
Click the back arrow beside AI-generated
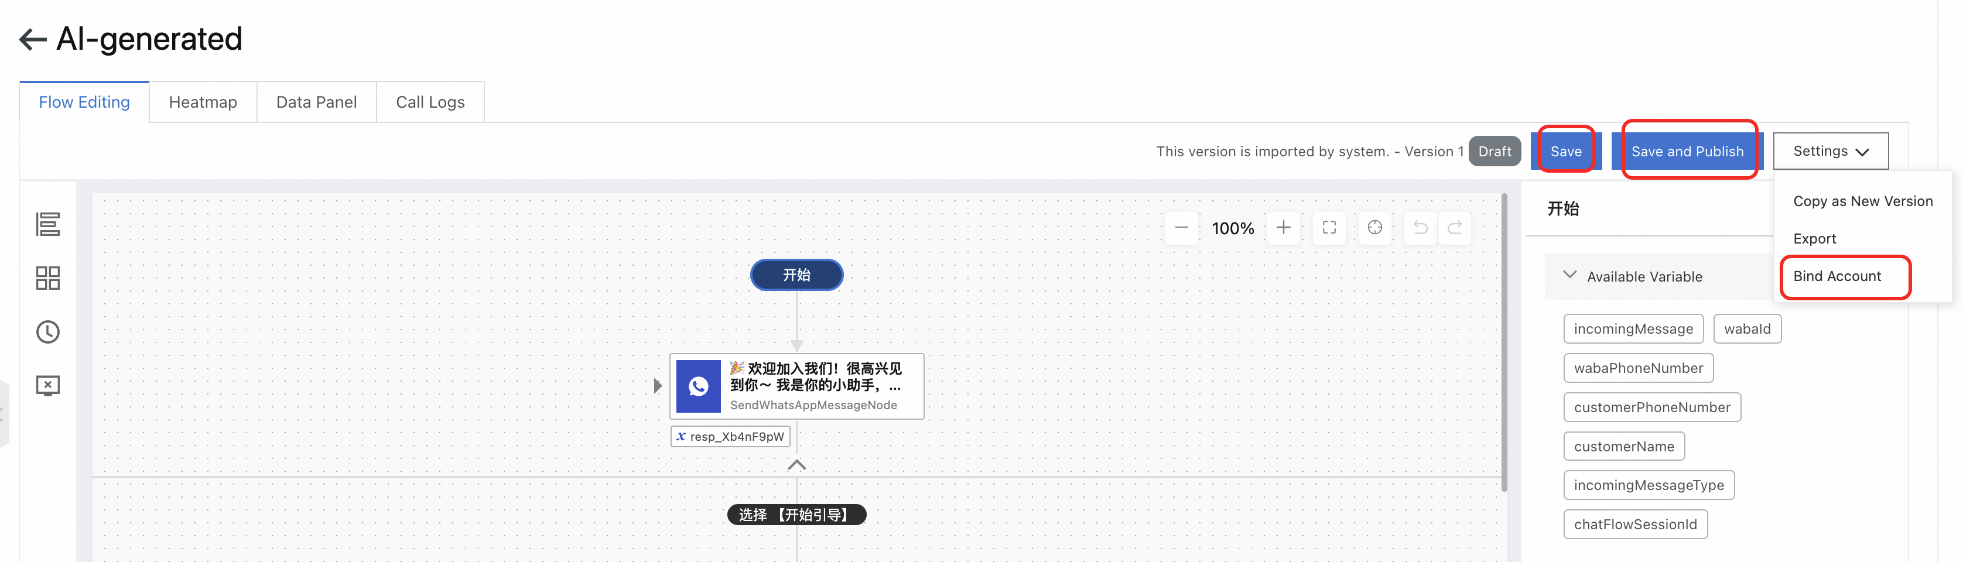pos(32,39)
